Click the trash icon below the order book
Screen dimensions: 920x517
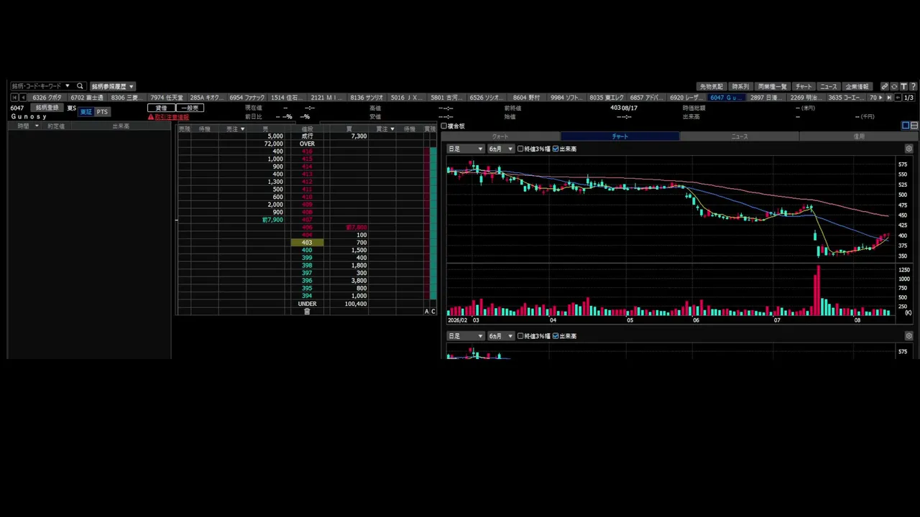(x=307, y=311)
